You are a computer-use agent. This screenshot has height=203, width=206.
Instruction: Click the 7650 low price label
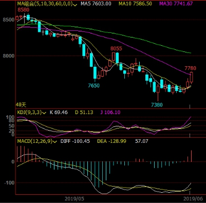click(93, 85)
